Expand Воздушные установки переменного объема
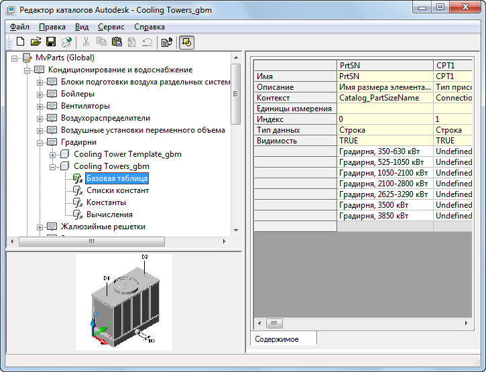 pos(40,131)
